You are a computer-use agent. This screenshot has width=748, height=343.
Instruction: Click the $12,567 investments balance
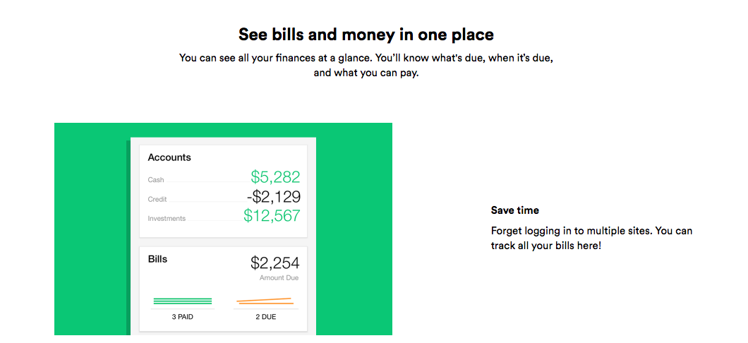(272, 216)
